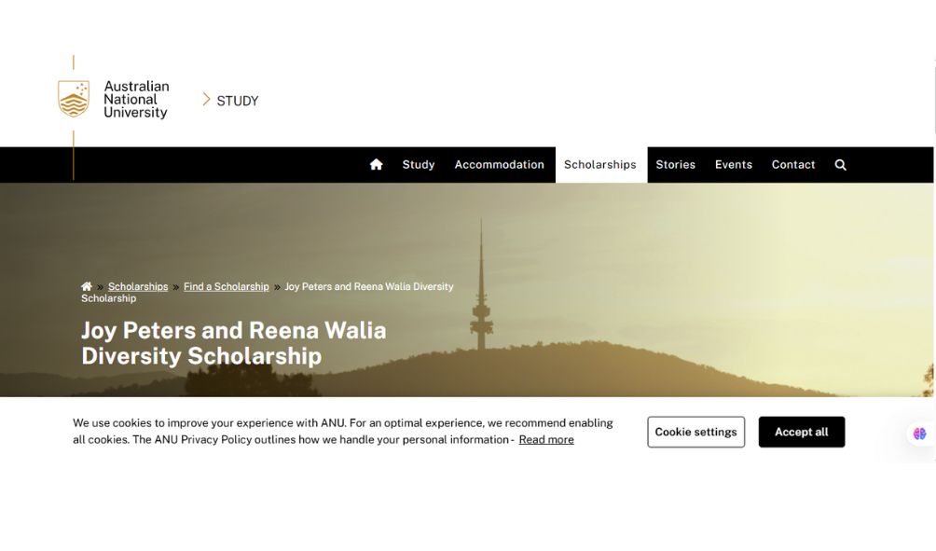Click the Joy Peters and Reena Walia heading
This screenshot has width=936, height=551.
point(234,343)
